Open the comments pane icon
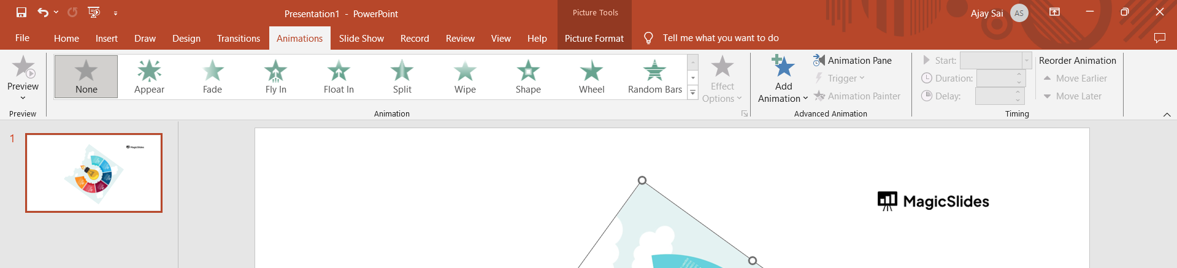 tap(1159, 38)
